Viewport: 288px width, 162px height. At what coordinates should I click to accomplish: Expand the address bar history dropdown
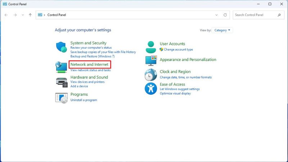click(x=216, y=15)
